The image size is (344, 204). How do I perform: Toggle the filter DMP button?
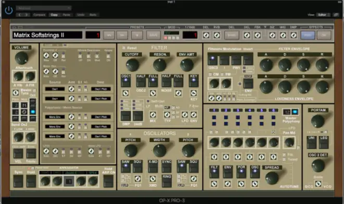126,116
